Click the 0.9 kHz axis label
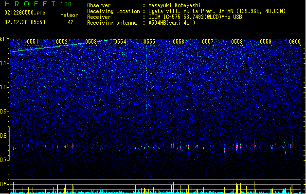 4,112
